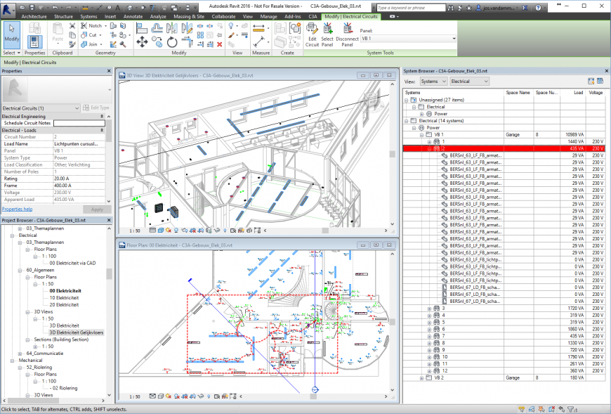Toggle Select Elements by Face in status bar

(552, 409)
